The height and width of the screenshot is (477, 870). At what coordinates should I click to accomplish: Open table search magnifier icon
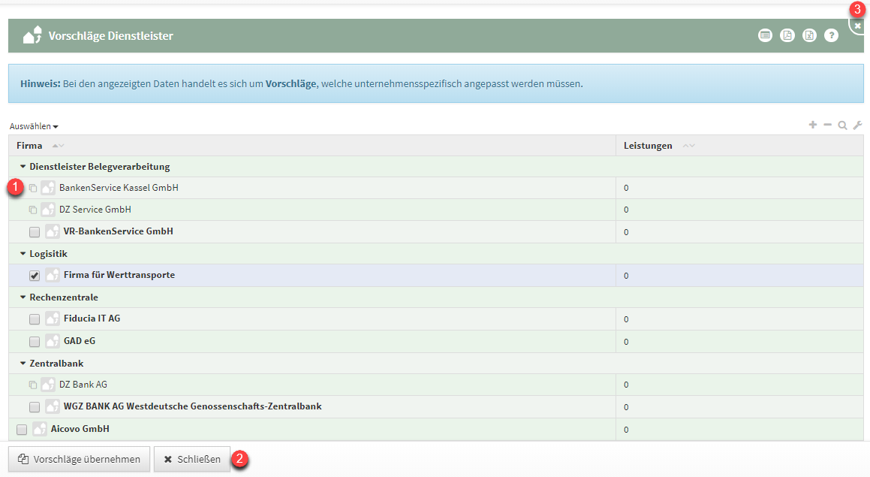(842, 125)
